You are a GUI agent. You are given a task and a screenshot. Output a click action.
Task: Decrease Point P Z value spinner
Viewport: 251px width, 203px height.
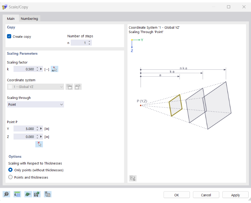37,138
